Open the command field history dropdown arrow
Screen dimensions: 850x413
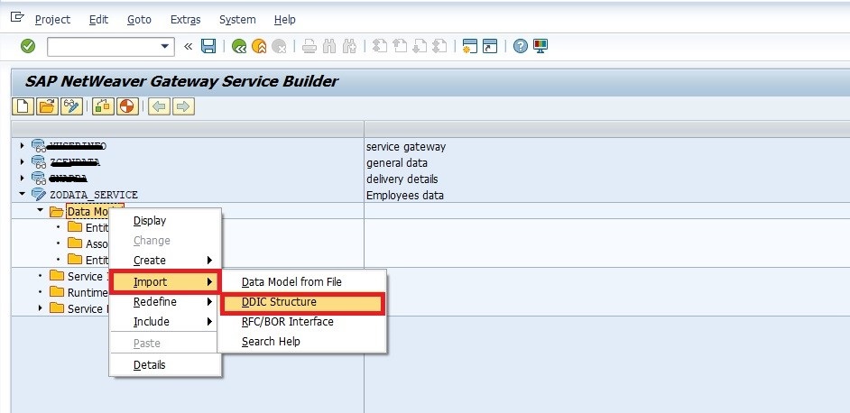click(166, 47)
